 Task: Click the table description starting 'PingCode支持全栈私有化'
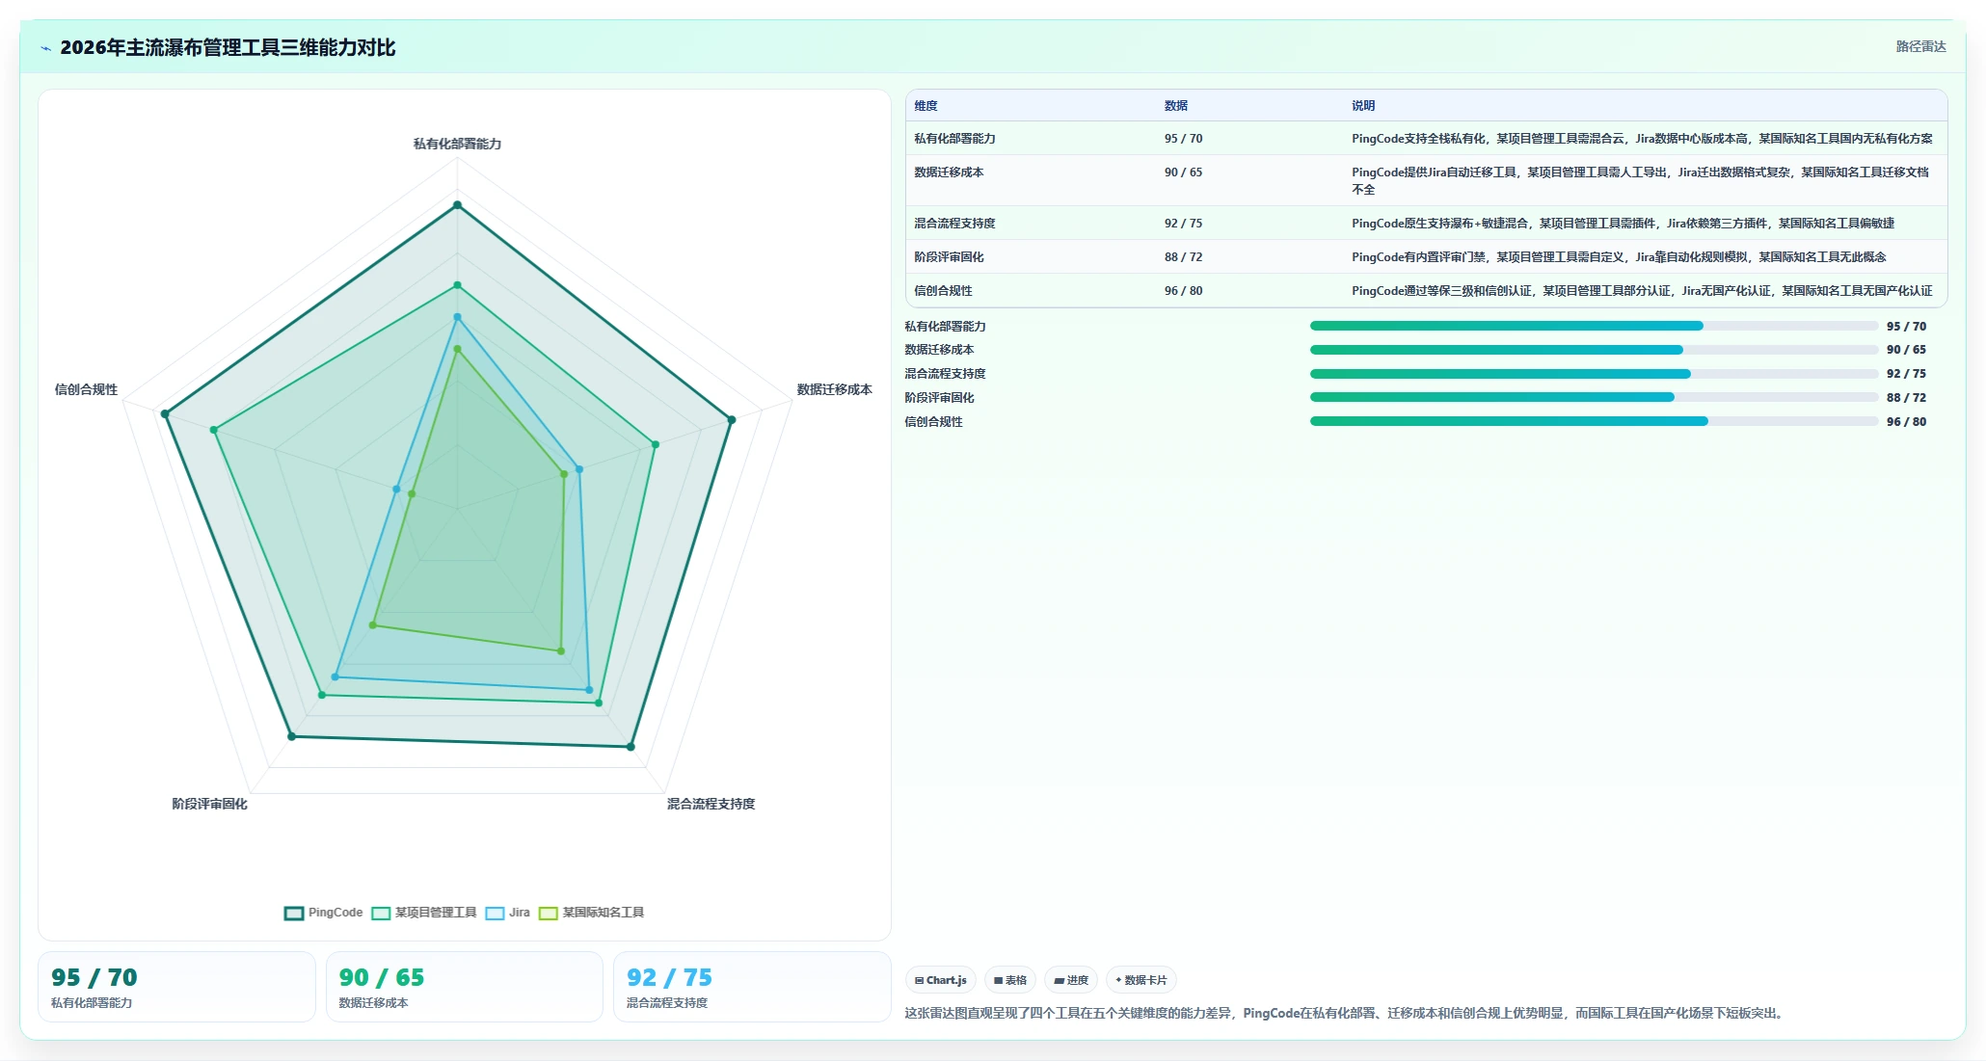tap(1642, 139)
